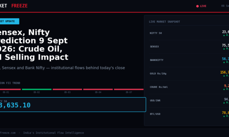
Task: Click the green up arrow in CRUDE row
Action: 224,89
